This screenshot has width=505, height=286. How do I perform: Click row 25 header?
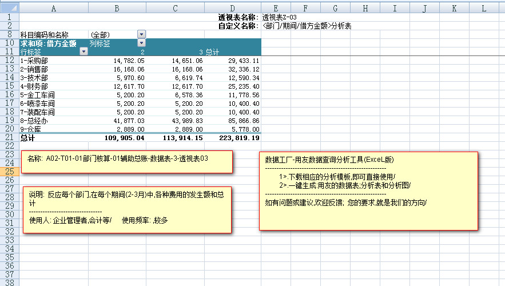9,172
